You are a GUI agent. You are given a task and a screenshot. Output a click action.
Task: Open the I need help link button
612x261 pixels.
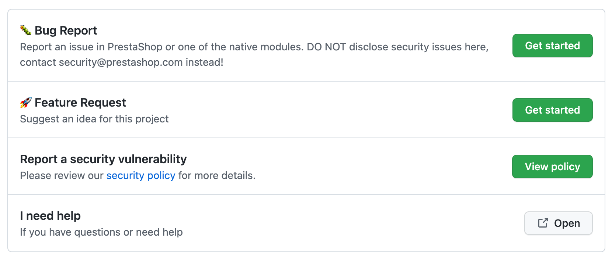tap(558, 223)
